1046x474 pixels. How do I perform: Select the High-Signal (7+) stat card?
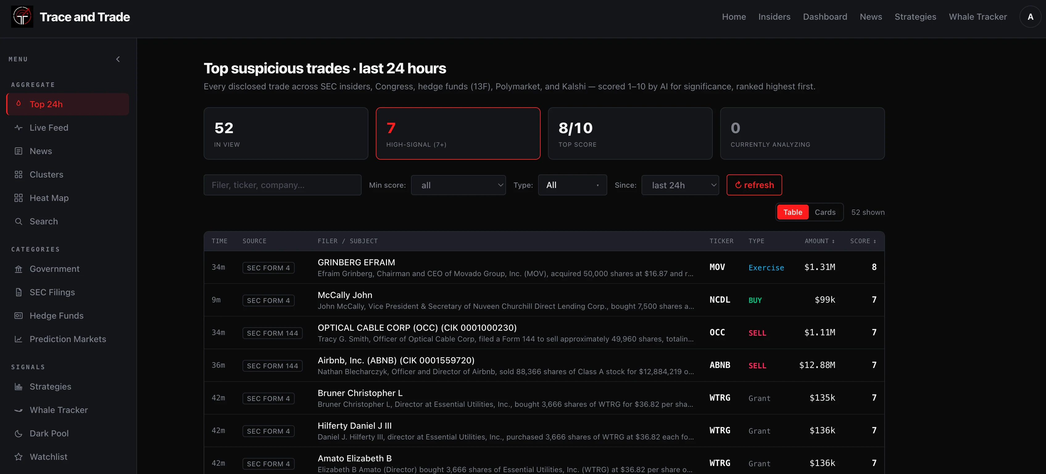click(x=458, y=133)
